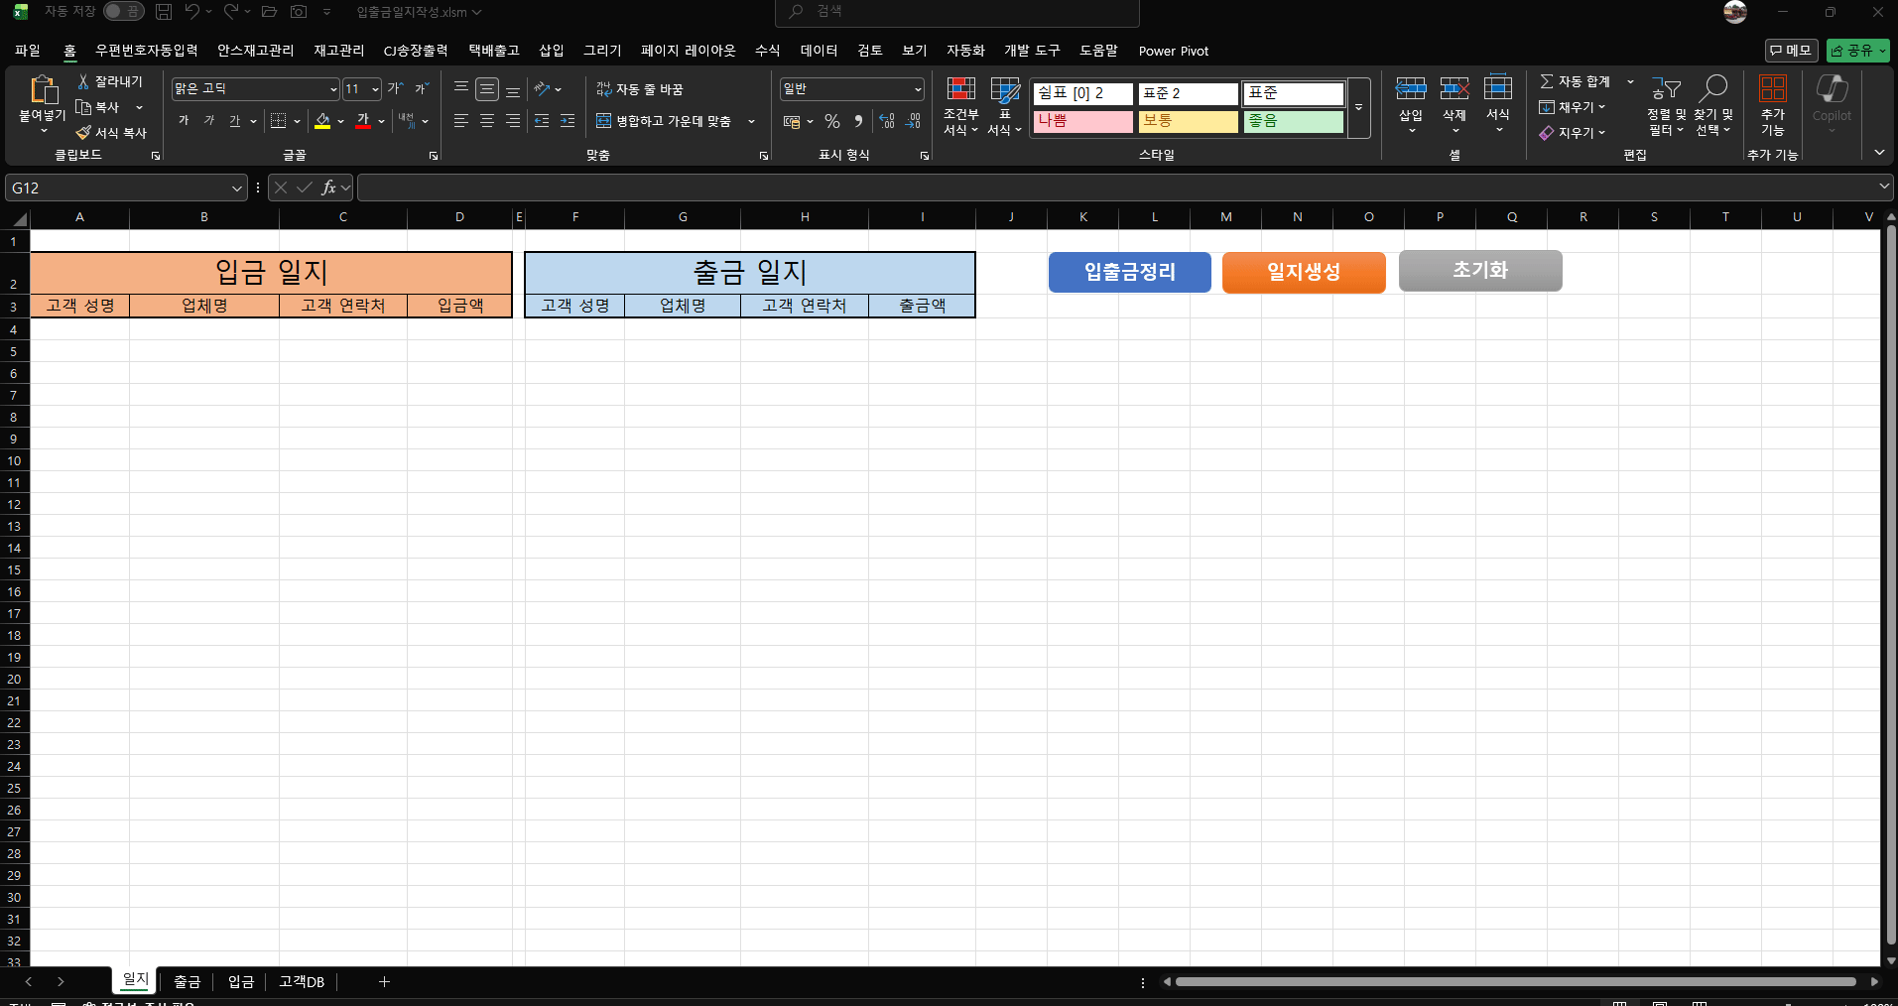Click the Format Painter brush icon
Screen dimensions: 1898x1006
click(84, 133)
